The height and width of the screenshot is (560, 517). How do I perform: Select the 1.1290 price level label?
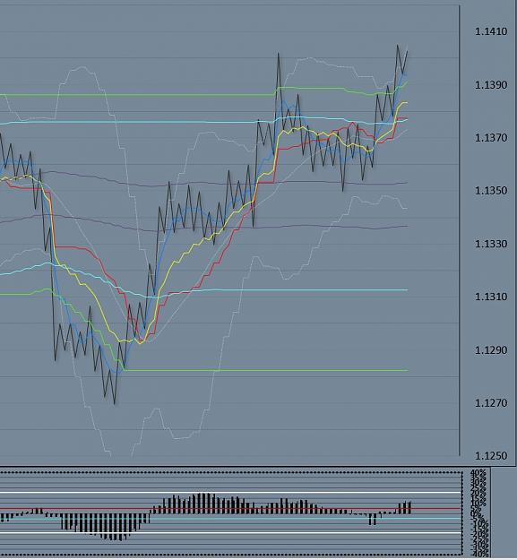(491, 350)
